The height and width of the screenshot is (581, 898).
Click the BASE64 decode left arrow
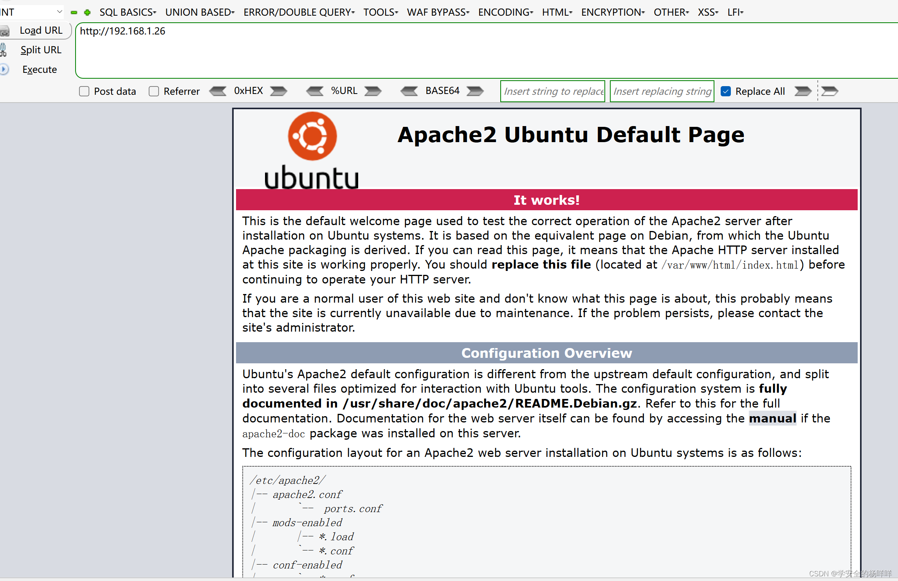click(x=409, y=91)
